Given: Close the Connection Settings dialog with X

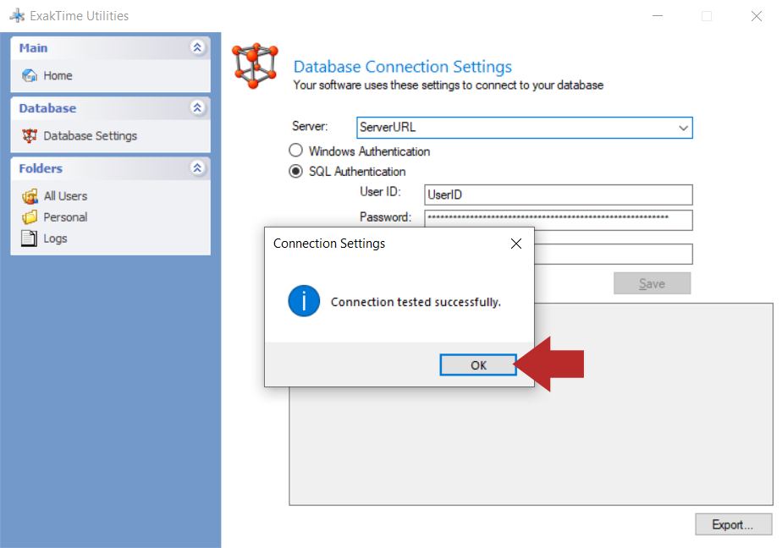Looking at the screenshot, I should [516, 244].
